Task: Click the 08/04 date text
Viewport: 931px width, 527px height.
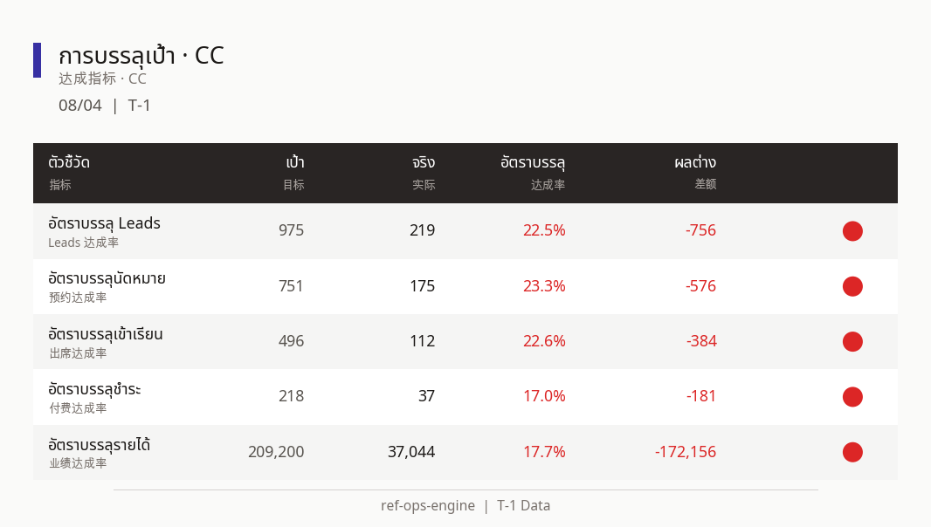Action: 80,106
